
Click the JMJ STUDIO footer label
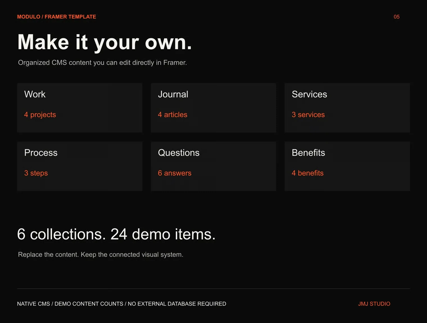(374, 304)
